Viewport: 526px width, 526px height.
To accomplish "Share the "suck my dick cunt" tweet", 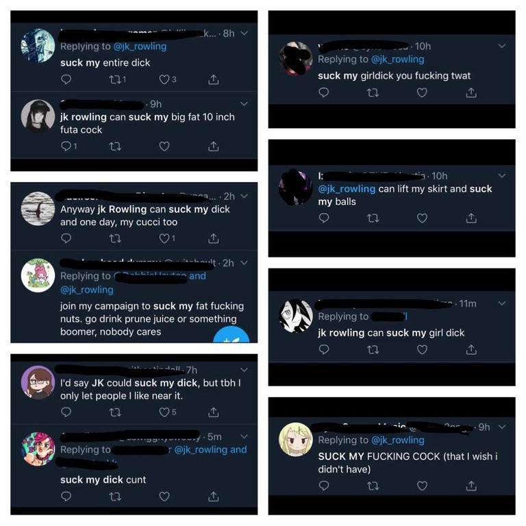I will coord(214,496).
